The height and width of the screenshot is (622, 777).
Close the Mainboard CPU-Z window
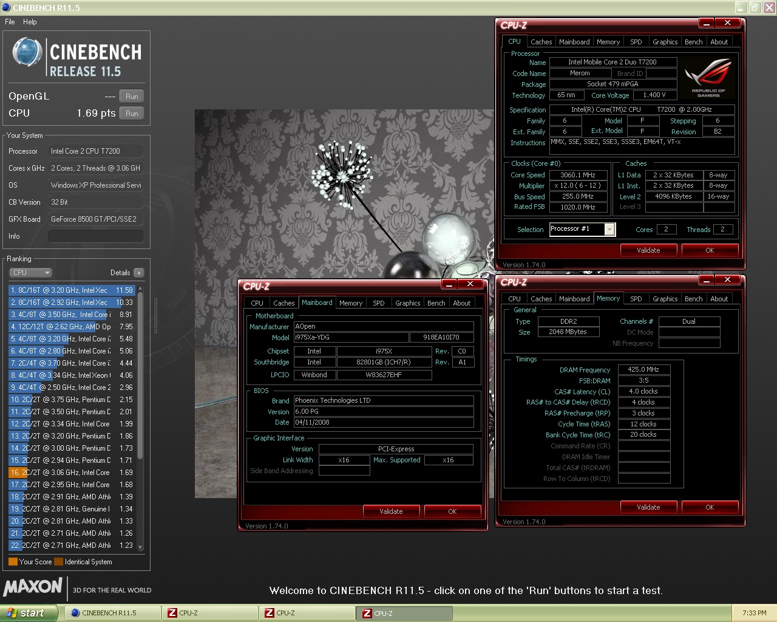[x=470, y=284]
